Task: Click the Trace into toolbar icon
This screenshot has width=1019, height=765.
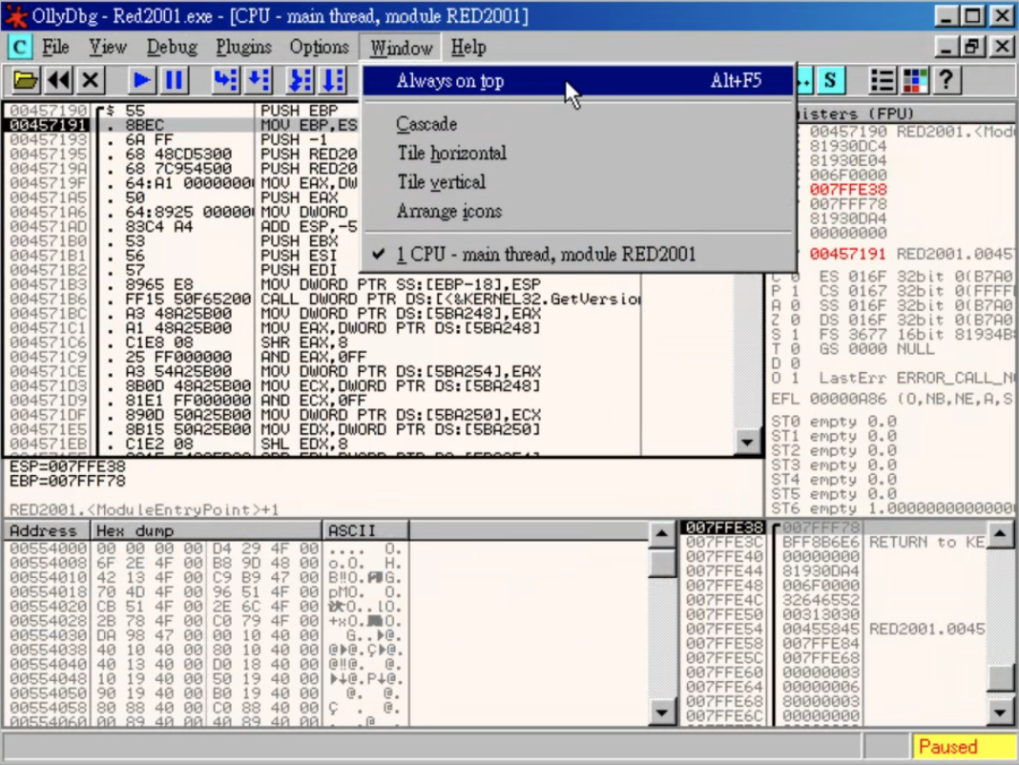Action: click(301, 80)
